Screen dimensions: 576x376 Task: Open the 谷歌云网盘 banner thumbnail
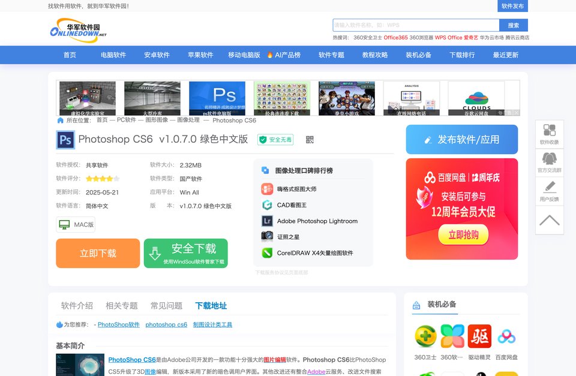[x=476, y=98]
